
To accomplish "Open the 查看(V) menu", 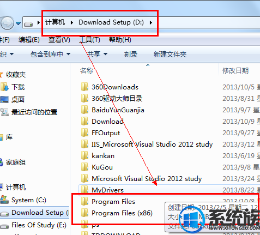I will [x=59, y=40].
